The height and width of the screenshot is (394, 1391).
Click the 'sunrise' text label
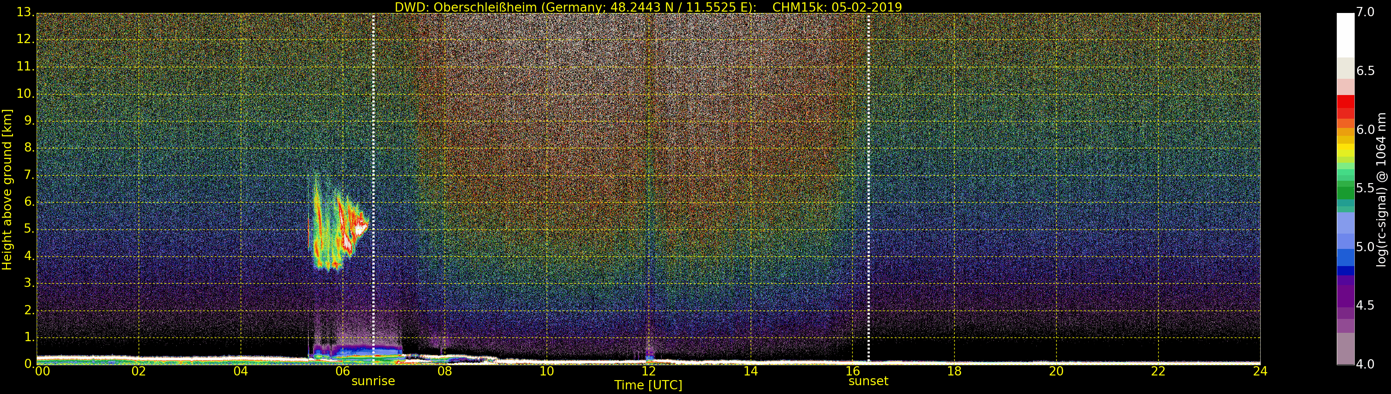[373, 381]
